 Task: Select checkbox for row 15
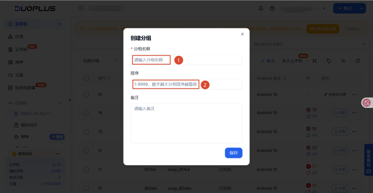pos(86,94)
